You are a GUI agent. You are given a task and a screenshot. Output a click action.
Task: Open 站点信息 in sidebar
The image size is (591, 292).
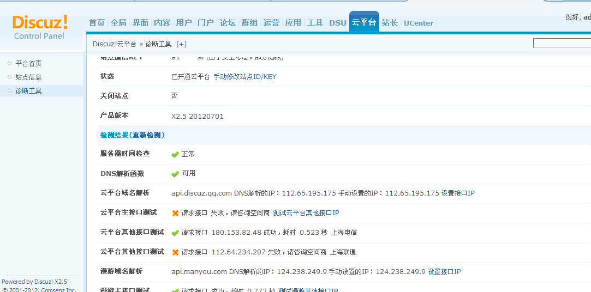(x=28, y=77)
